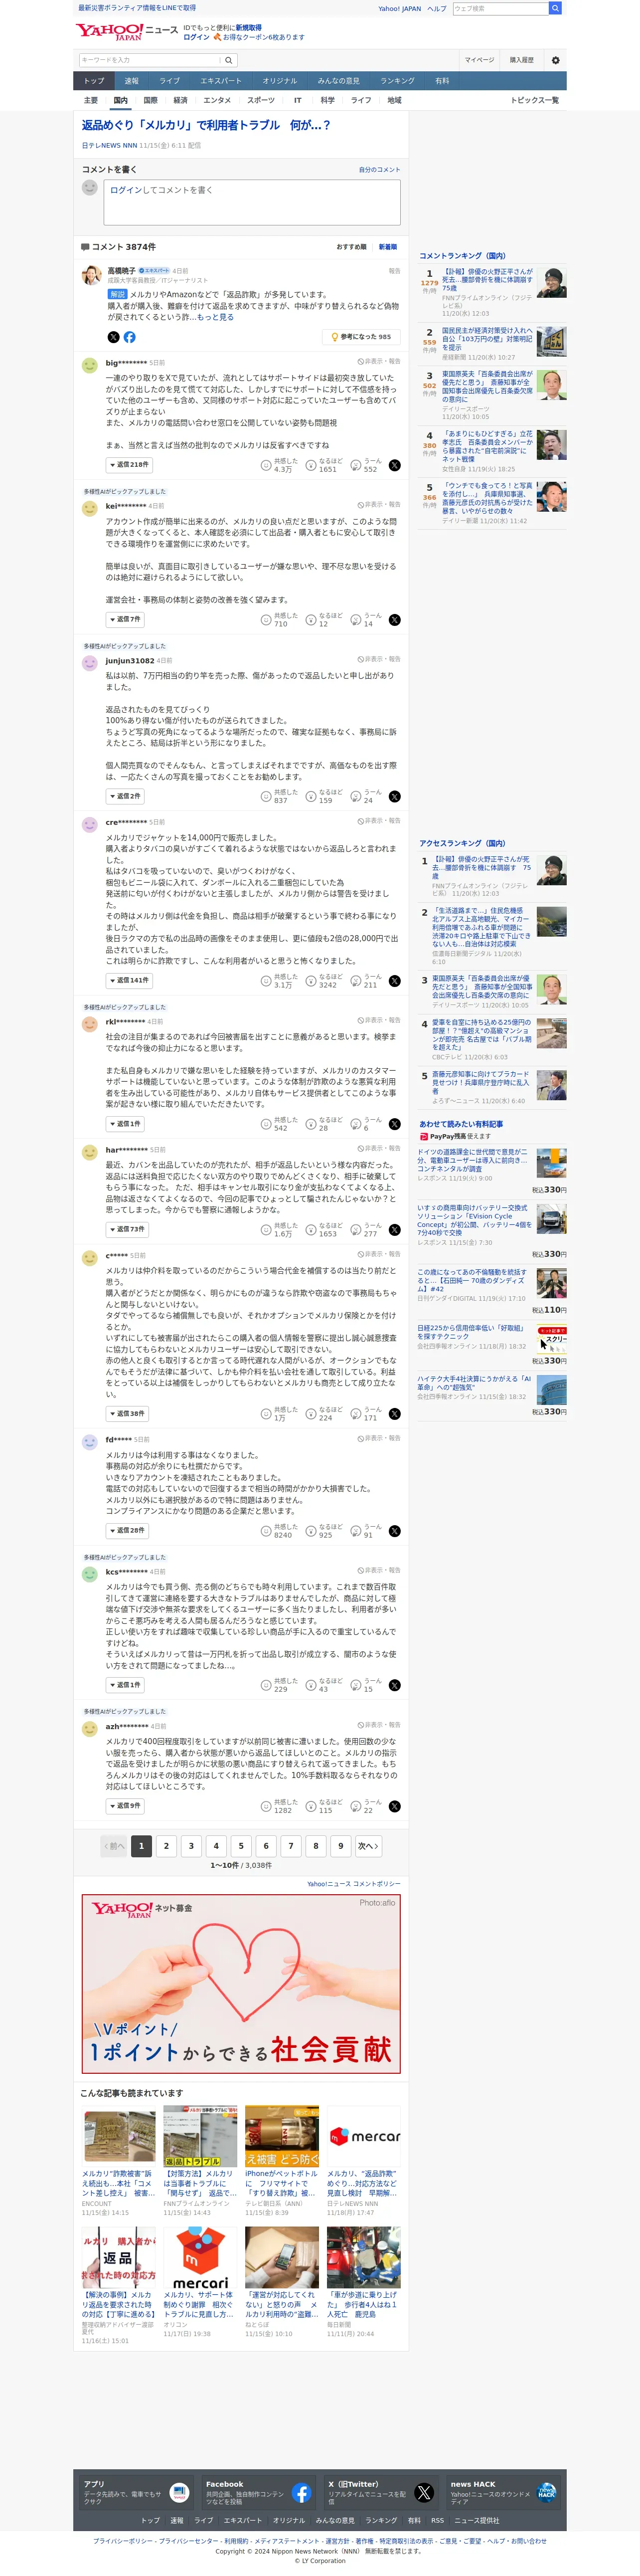Share 高橋暁子's comment on X

[113, 337]
